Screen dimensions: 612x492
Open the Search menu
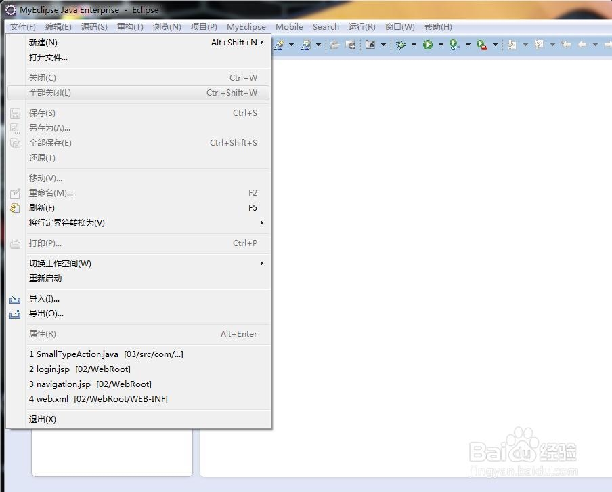(x=326, y=27)
